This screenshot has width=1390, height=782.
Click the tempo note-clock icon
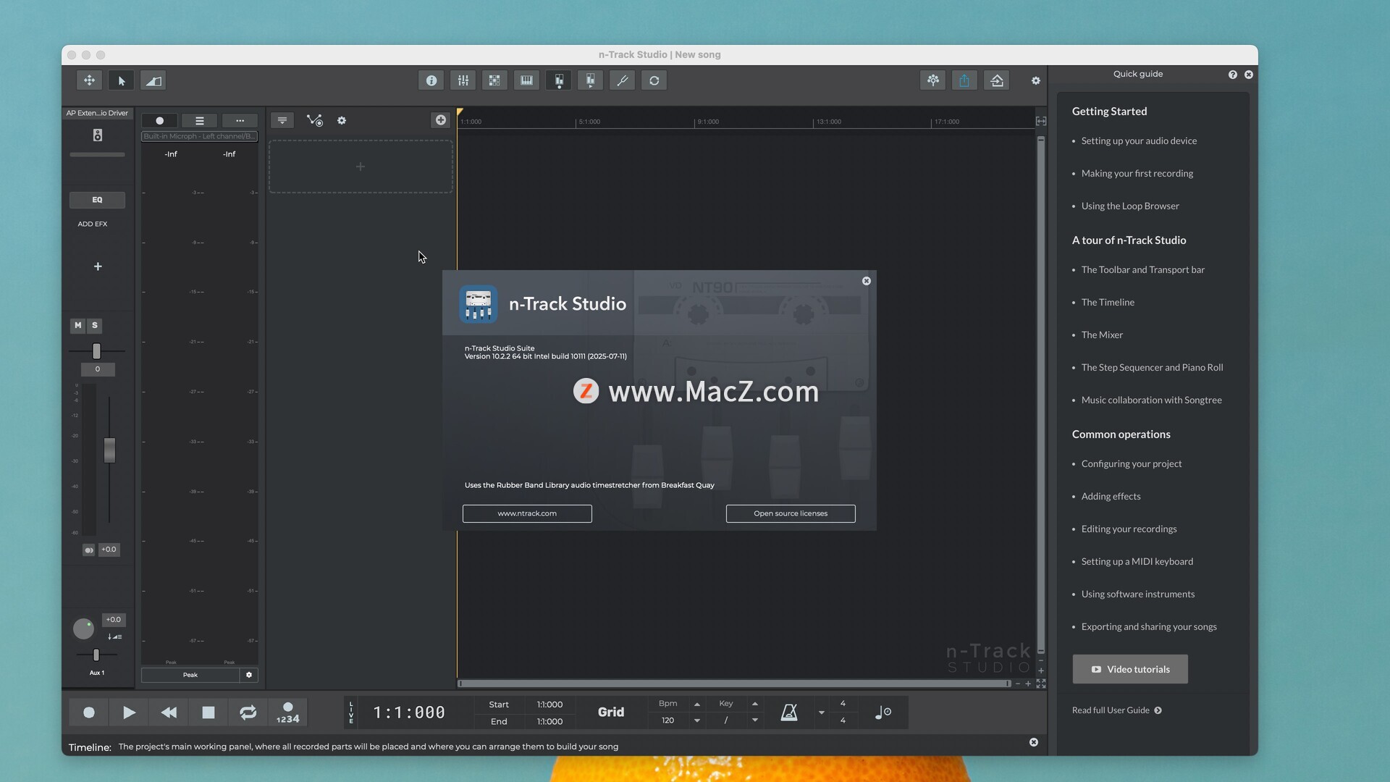[x=883, y=712]
